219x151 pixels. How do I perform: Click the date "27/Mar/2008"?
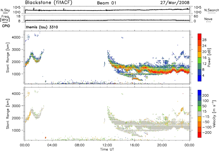175,3
